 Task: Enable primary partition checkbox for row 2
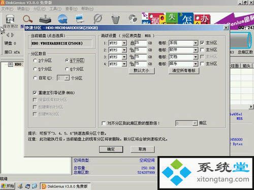coord(202,50)
